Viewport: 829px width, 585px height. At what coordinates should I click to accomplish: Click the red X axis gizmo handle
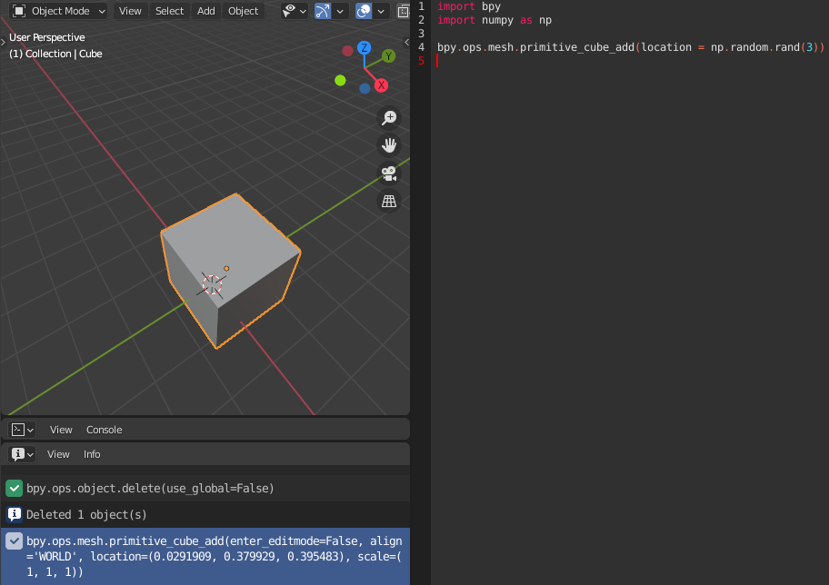pyautogui.click(x=381, y=85)
